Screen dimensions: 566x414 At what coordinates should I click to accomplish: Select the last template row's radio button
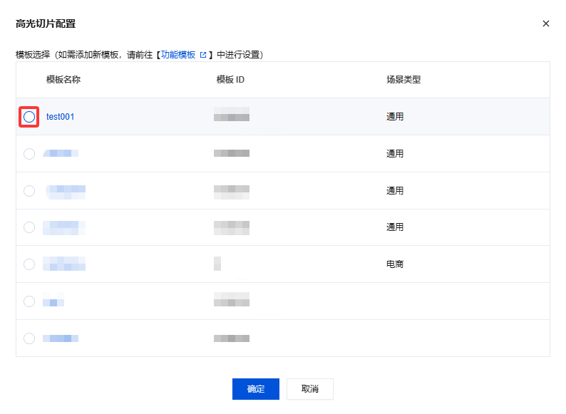(x=29, y=338)
